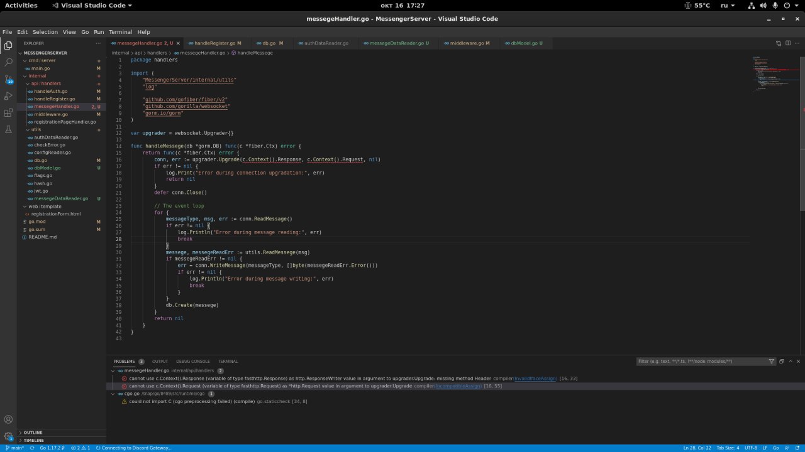Open the Run and Debug view
The width and height of the screenshot is (805, 452).
pyautogui.click(x=8, y=96)
